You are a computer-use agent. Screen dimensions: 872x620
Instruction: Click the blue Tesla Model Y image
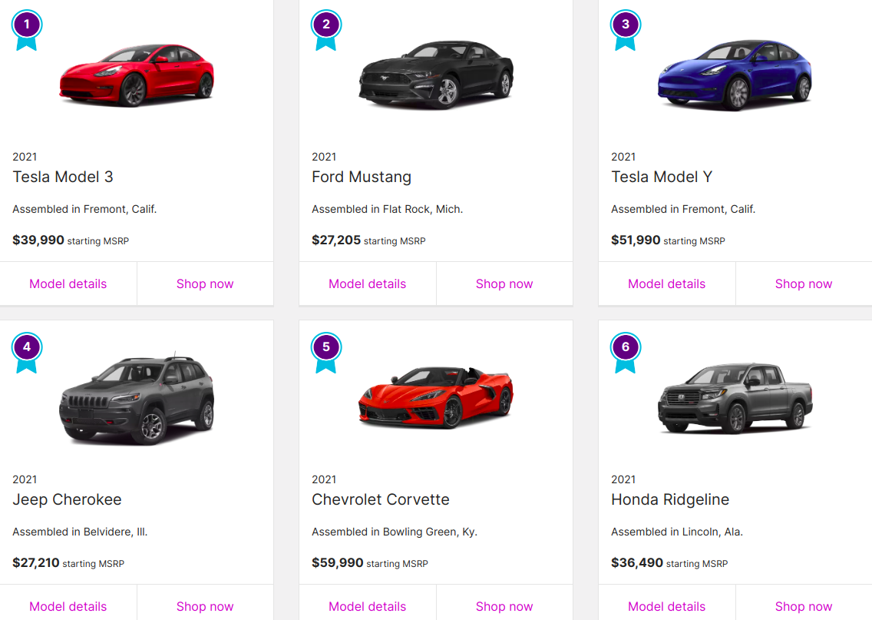tap(735, 75)
